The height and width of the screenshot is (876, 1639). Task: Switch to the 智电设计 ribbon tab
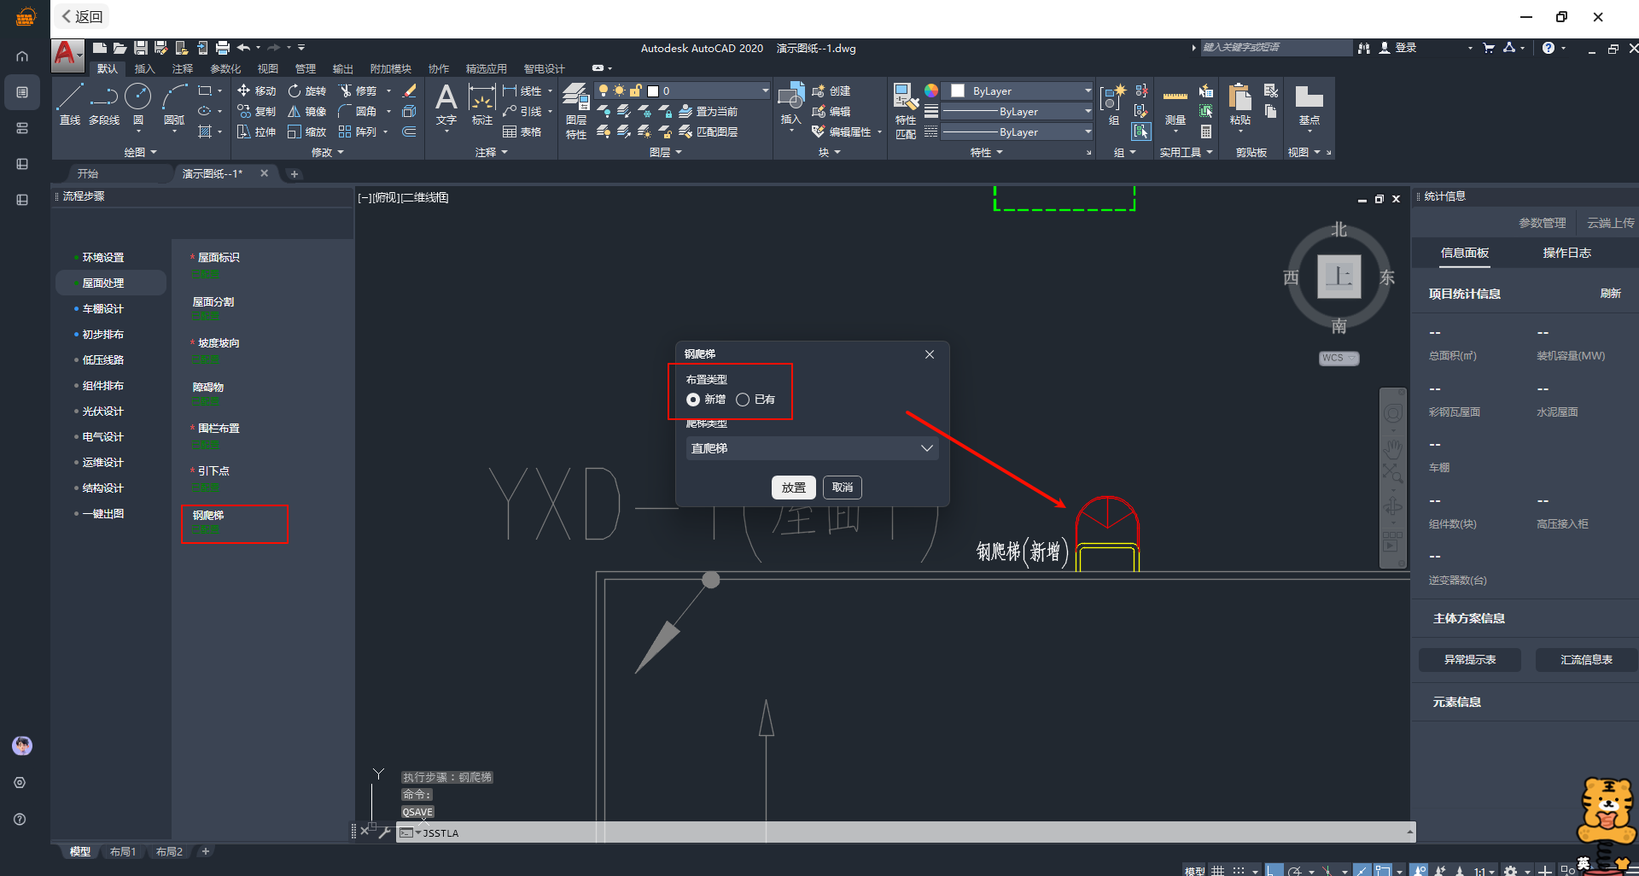pyautogui.click(x=544, y=68)
